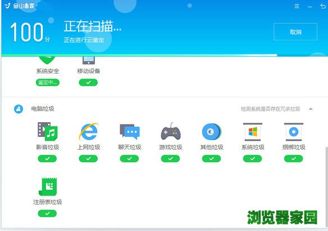This screenshot has height=231, width=328.
Task: Click the 电脑垃圾 broom section icon
Action: point(19,109)
